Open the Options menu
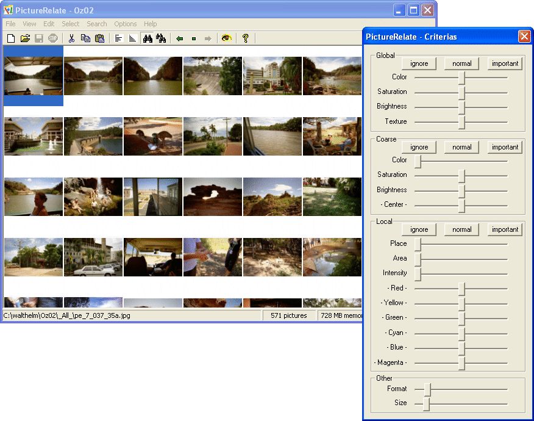This screenshot has height=421, width=534. pos(125,24)
